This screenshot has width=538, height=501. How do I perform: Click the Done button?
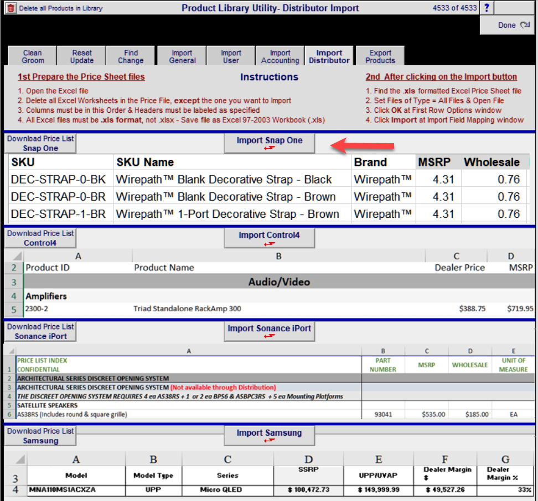(x=507, y=25)
